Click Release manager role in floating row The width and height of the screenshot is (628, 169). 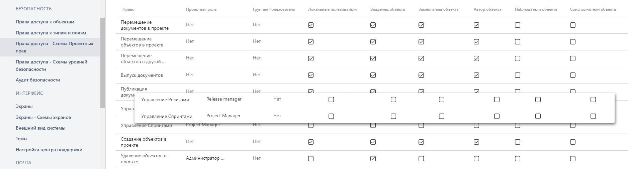[x=224, y=99]
